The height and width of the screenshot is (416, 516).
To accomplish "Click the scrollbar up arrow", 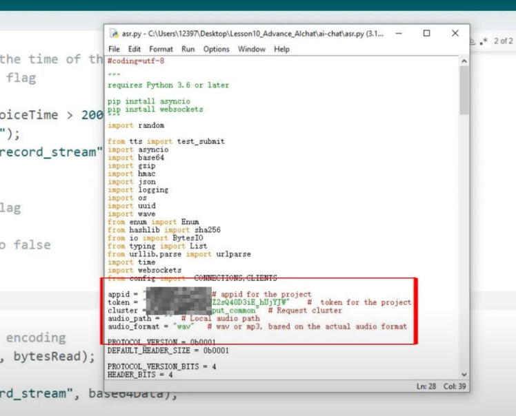I will tap(464, 61).
